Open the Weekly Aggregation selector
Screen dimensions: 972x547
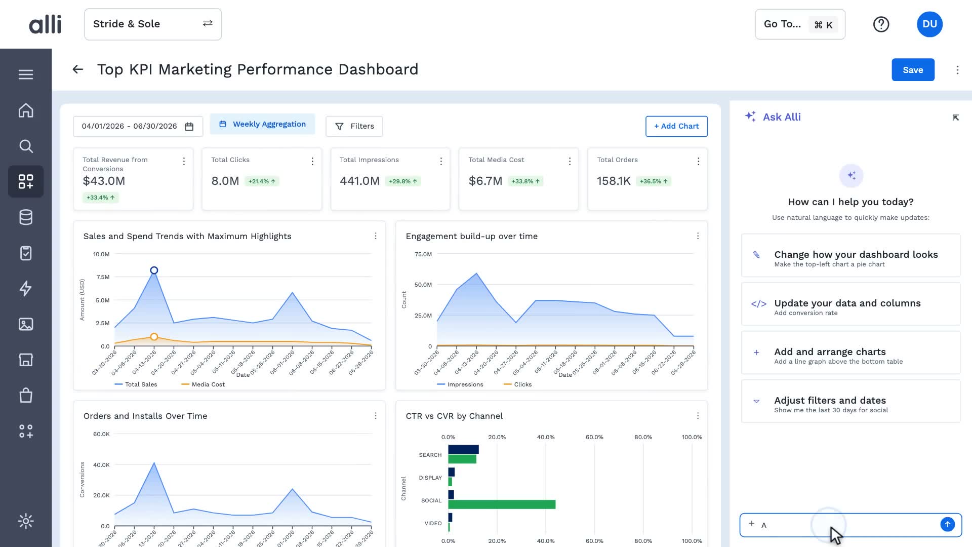click(262, 124)
